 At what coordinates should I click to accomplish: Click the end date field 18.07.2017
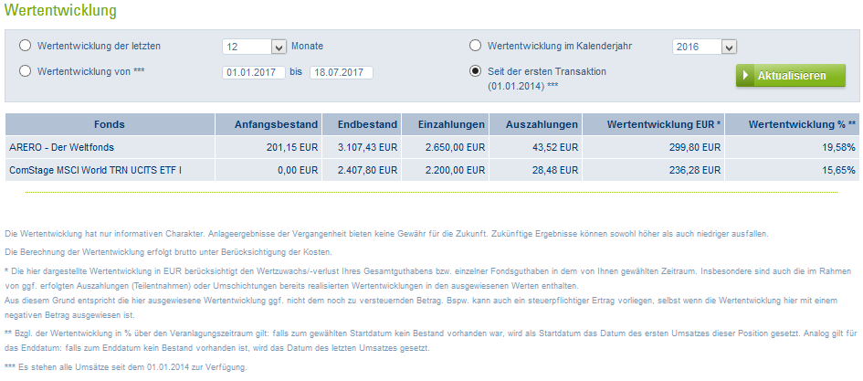point(341,72)
